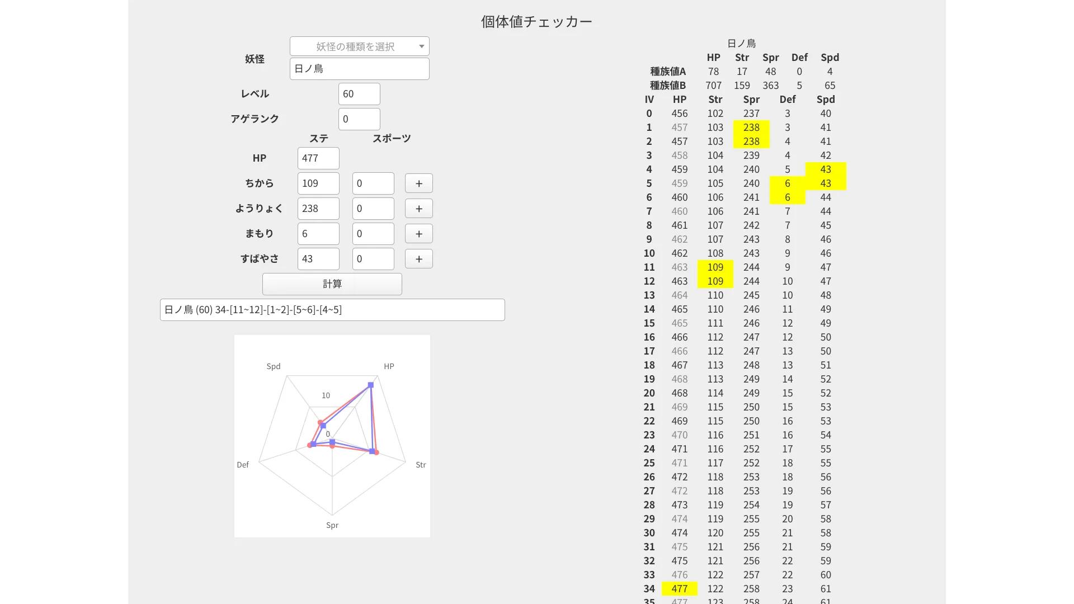This screenshot has height=604, width=1074.
Task: Click the highlighted 477 HP cell in IV row 34
Action: click(680, 589)
